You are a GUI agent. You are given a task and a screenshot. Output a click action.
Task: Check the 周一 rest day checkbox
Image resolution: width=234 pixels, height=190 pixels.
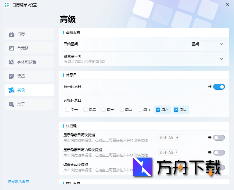(67, 109)
